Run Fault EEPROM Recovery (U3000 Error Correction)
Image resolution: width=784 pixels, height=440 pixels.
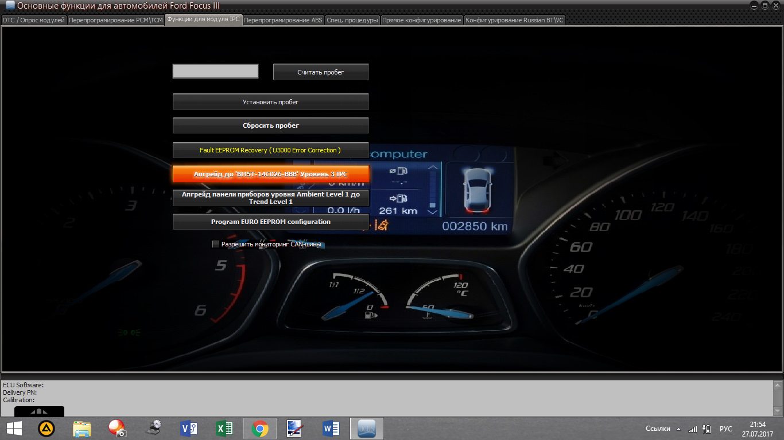(270, 150)
